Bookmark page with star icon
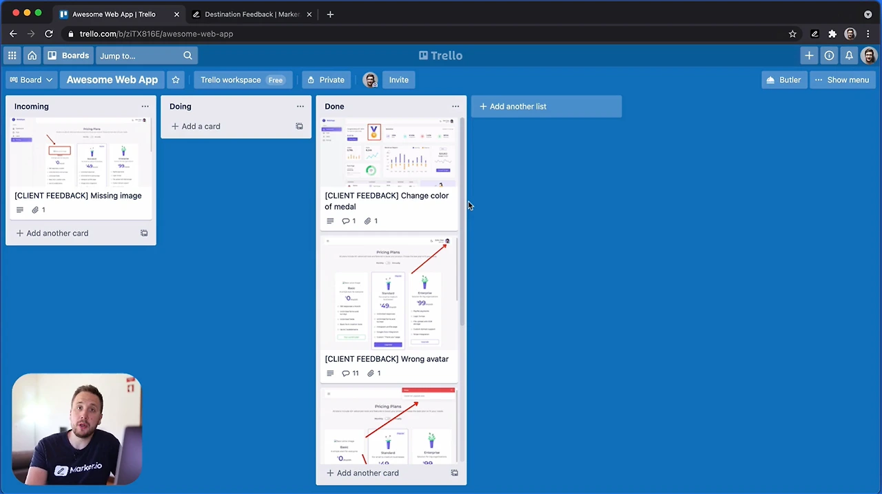The height and width of the screenshot is (494, 882). (792, 34)
